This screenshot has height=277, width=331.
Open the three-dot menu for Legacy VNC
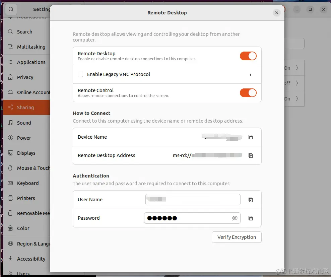251,74
